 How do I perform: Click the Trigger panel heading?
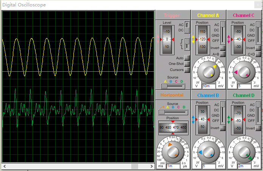pos(171,15)
